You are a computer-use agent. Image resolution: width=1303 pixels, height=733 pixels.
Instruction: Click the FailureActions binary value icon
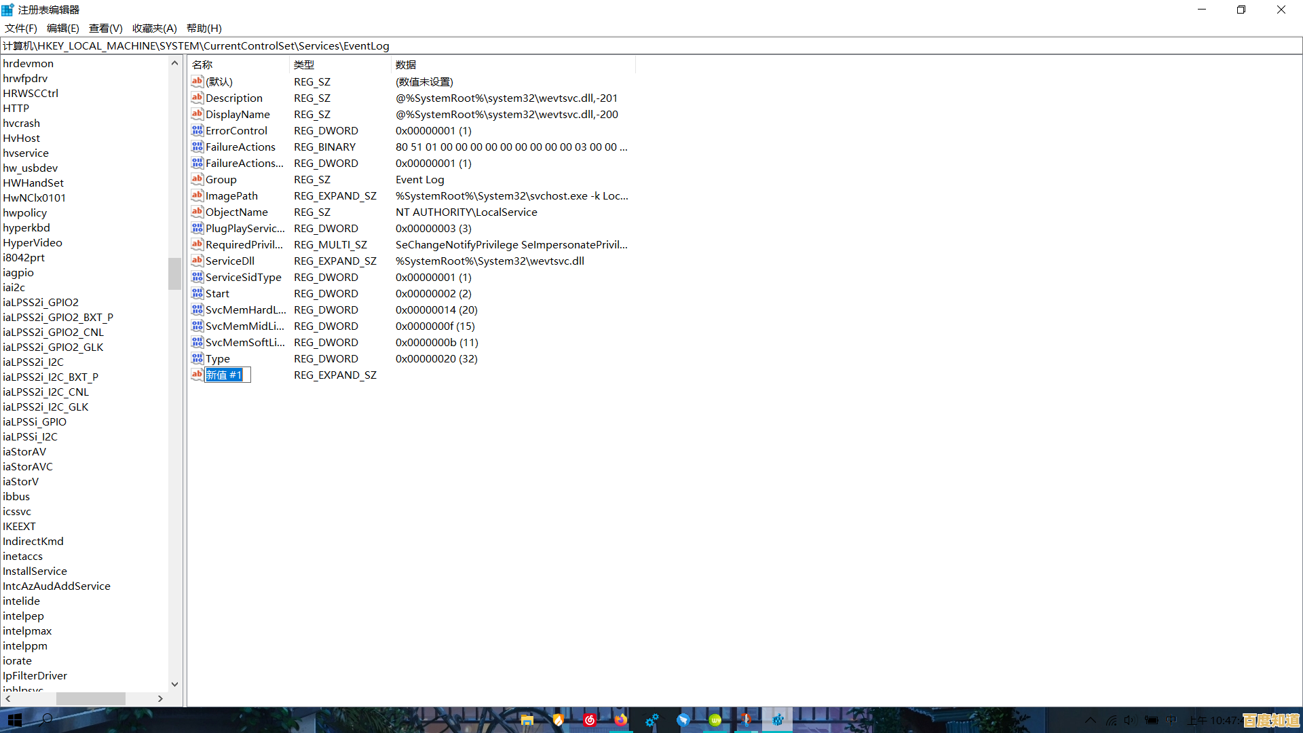[x=197, y=147]
